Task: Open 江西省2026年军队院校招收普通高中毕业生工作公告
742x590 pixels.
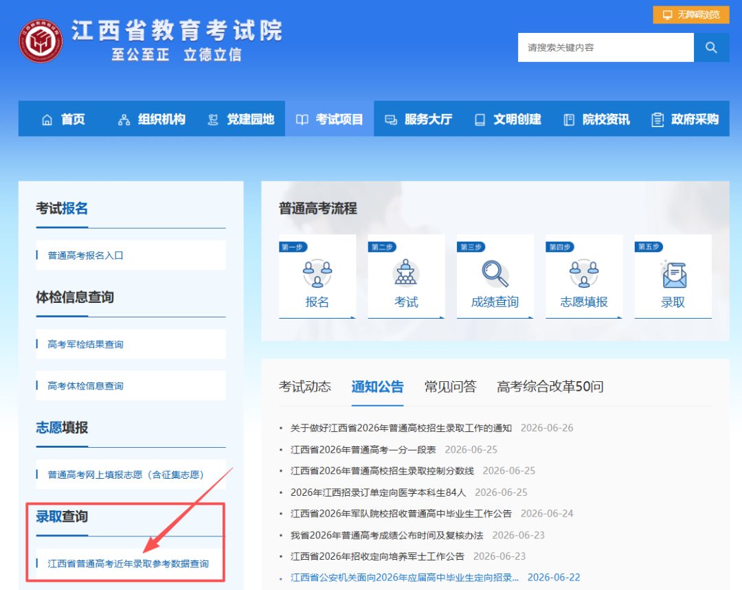Action: click(401, 514)
